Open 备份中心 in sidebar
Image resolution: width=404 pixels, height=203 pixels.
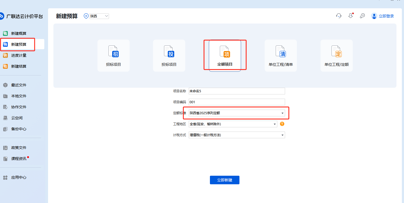tap(19, 129)
